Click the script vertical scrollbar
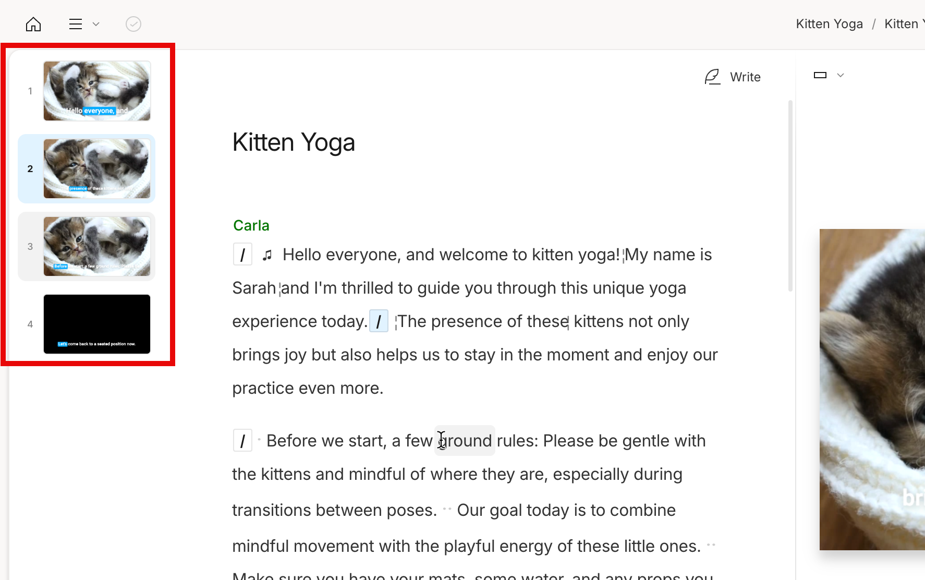 point(790,196)
